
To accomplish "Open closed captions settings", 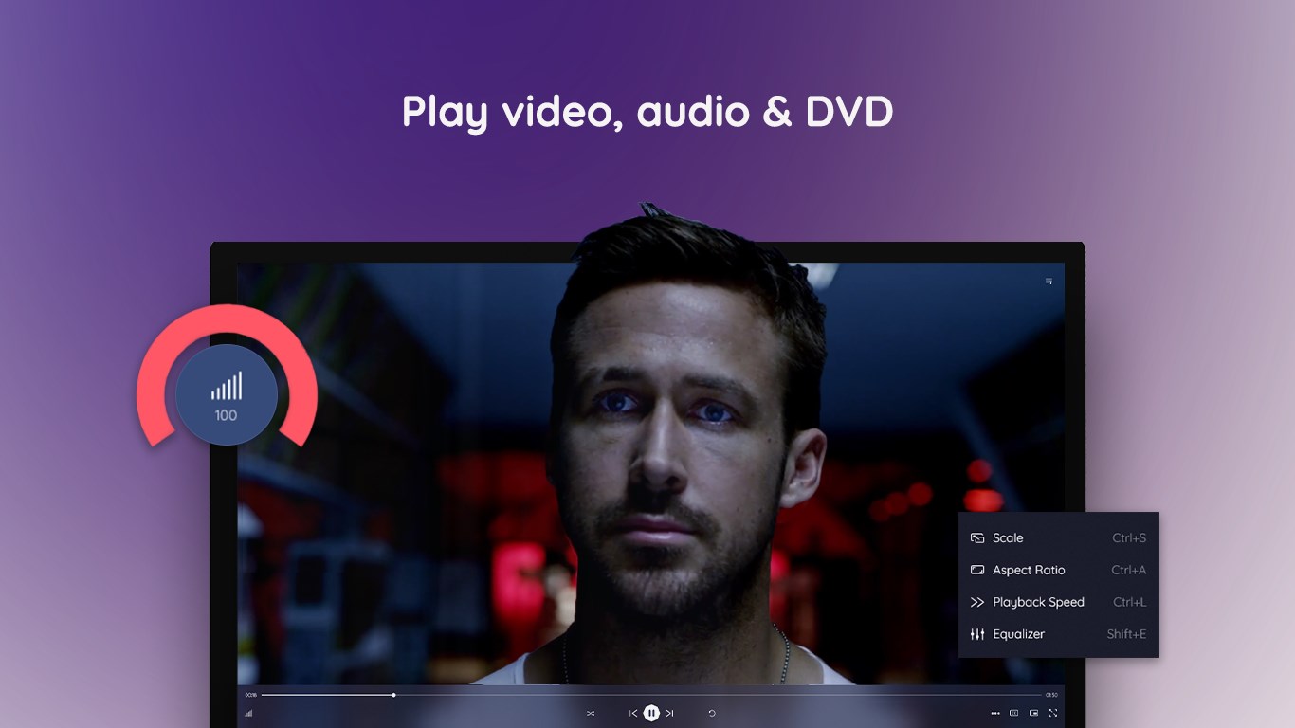I will click(x=1013, y=713).
